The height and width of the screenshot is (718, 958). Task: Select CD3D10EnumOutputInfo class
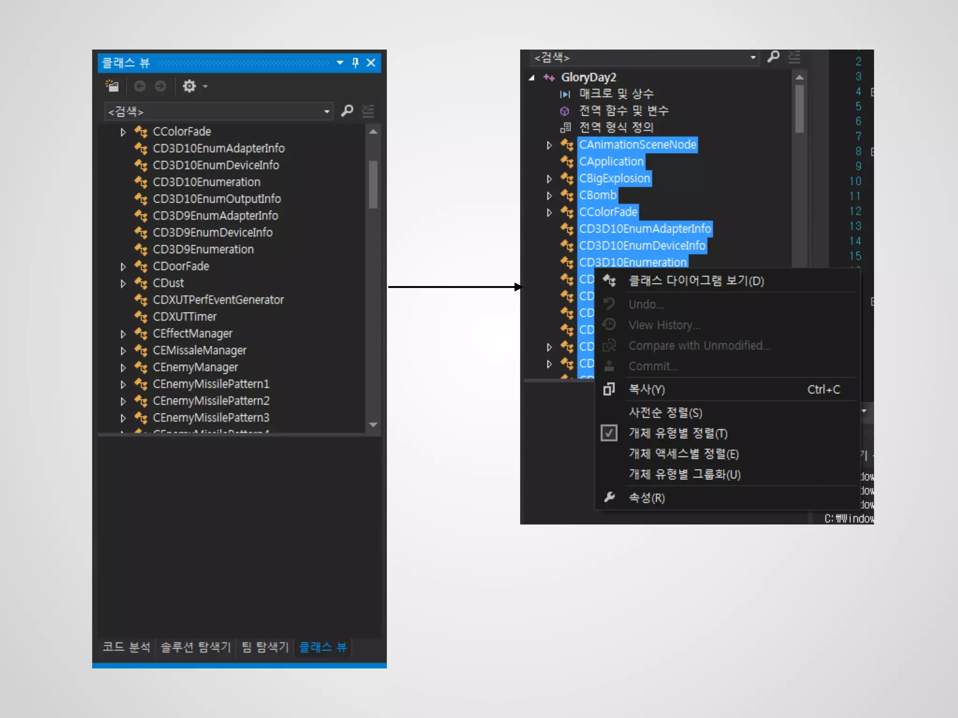tap(217, 199)
